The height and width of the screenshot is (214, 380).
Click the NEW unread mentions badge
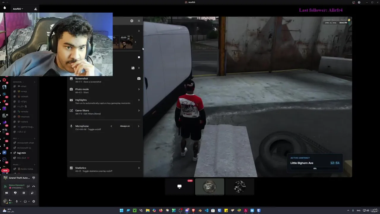coord(5,171)
